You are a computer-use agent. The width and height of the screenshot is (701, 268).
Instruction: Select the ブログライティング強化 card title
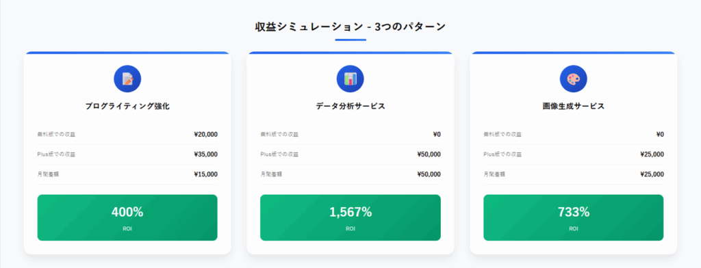click(x=127, y=106)
